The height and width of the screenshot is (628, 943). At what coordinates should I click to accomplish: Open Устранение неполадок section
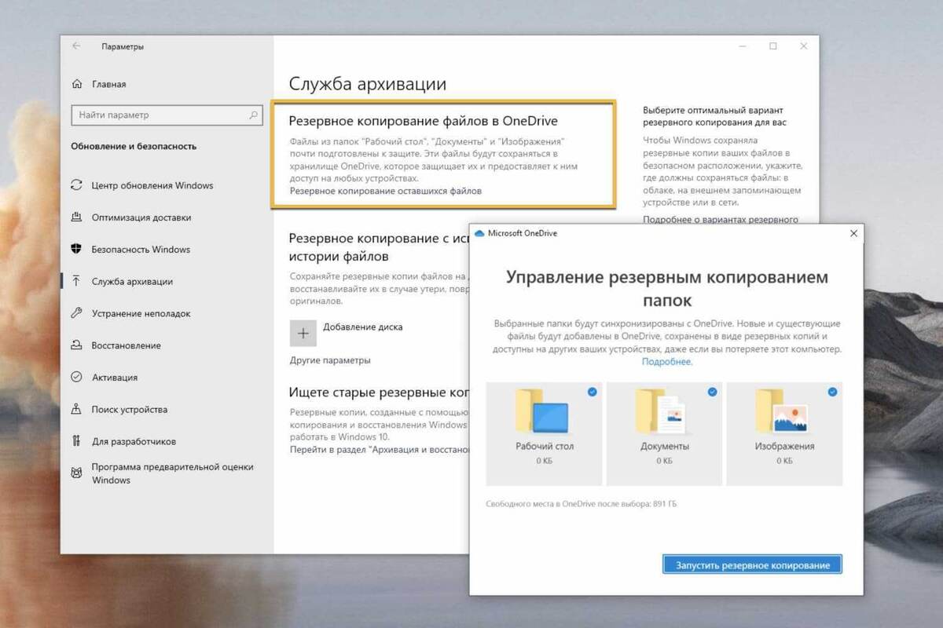coord(141,313)
